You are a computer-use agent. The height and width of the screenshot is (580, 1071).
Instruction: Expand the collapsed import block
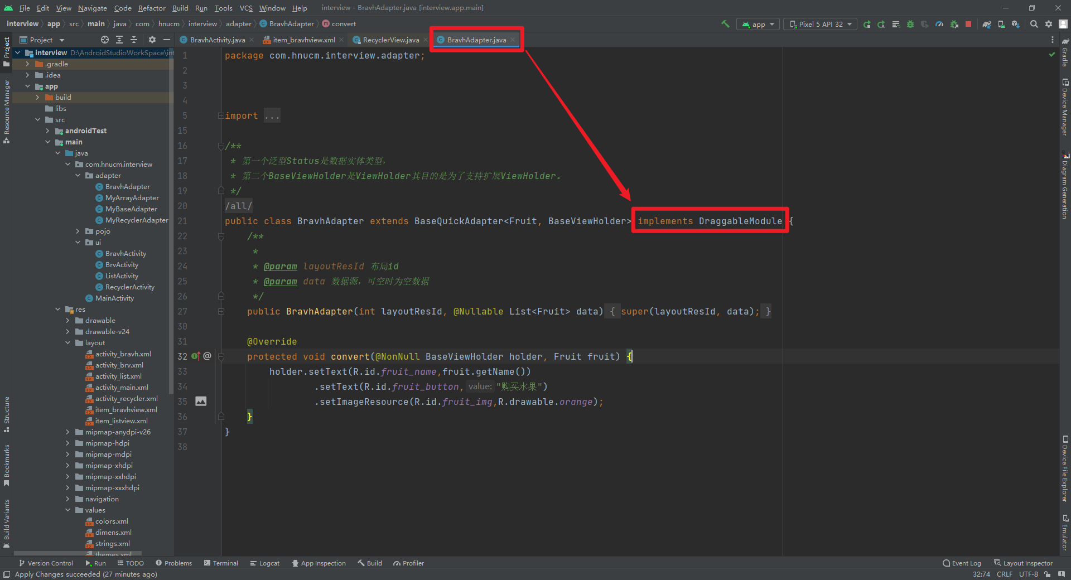coord(221,115)
